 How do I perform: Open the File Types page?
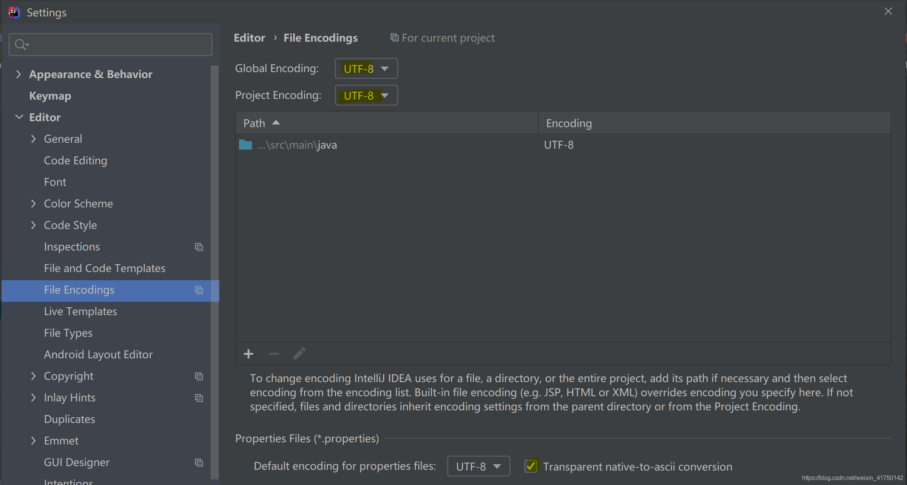[x=68, y=333]
